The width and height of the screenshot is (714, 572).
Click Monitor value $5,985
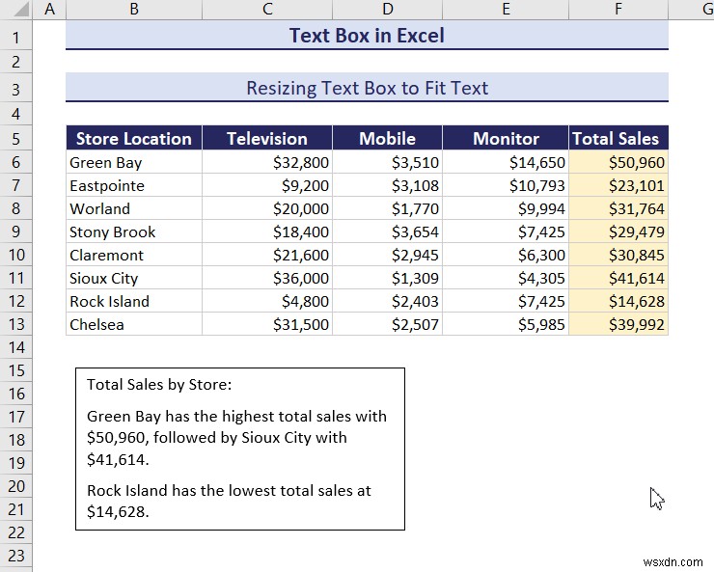click(506, 324)
